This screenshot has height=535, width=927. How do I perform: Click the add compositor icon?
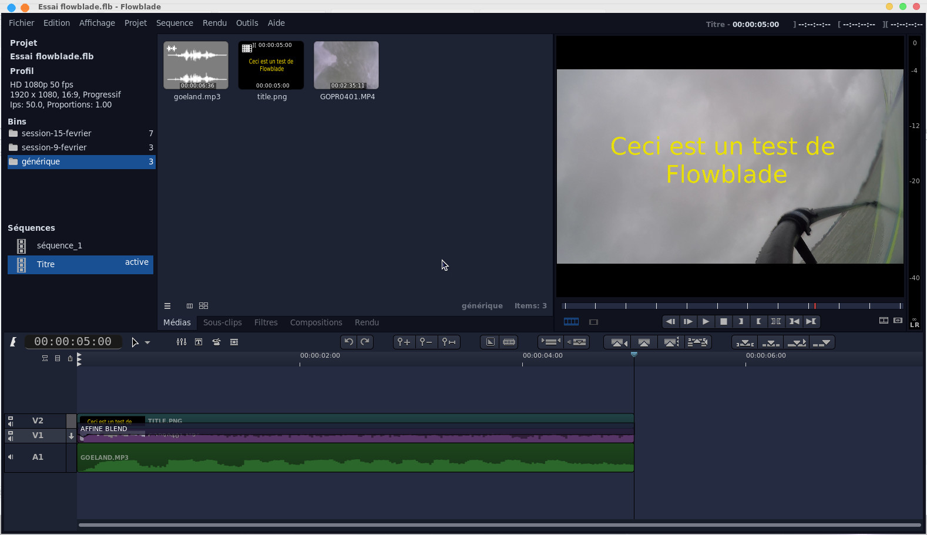[x=491, y=342]
